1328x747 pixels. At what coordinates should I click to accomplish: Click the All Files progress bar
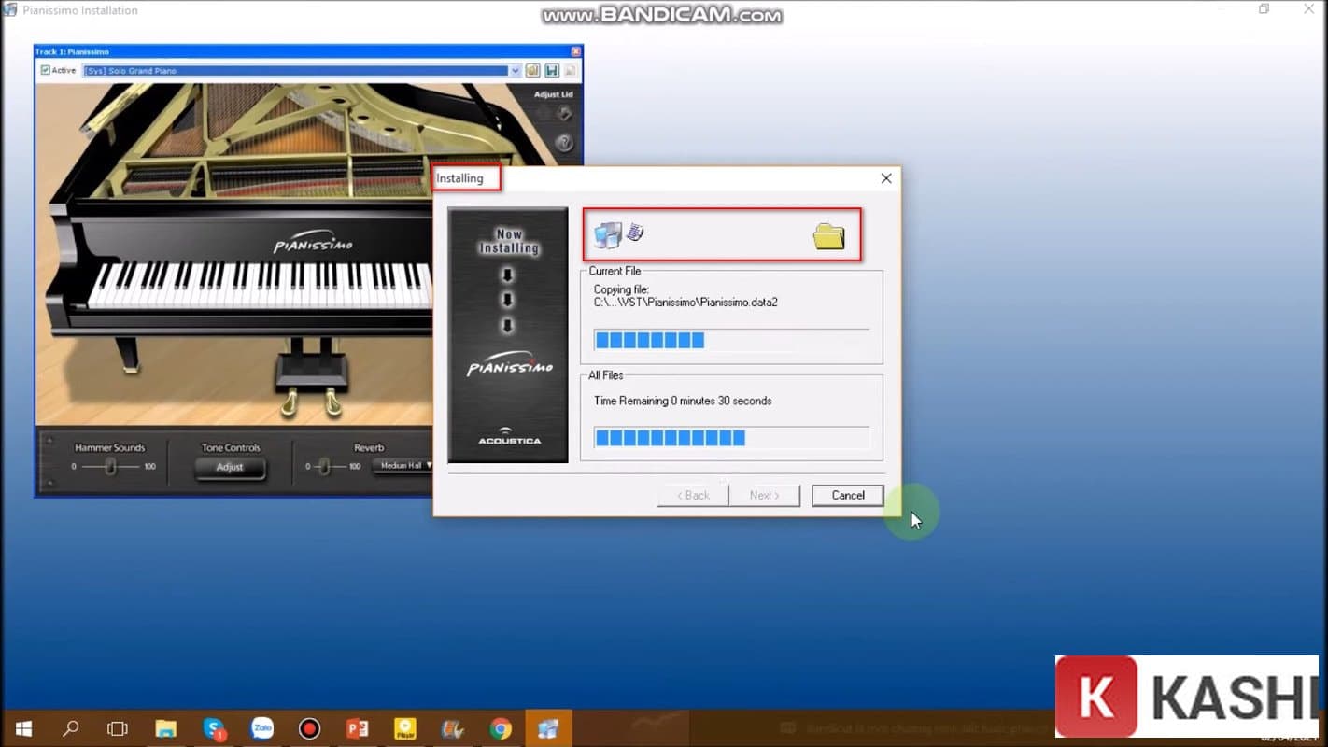coord(731,438)
